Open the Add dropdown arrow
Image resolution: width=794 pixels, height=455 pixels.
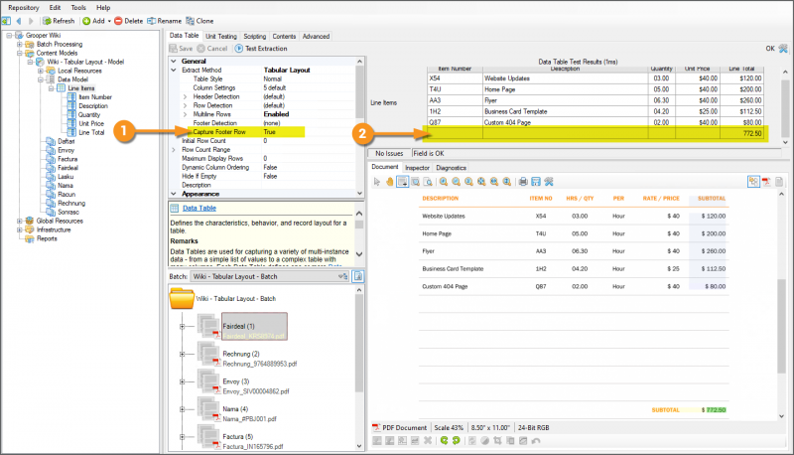tap(109, 20)
